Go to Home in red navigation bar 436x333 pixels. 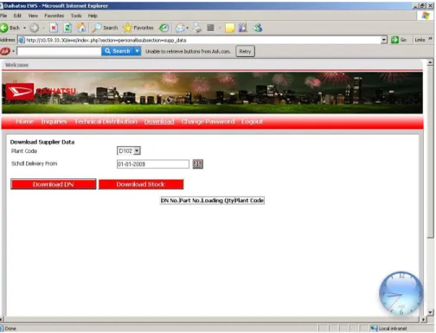(x=24, y=122)
